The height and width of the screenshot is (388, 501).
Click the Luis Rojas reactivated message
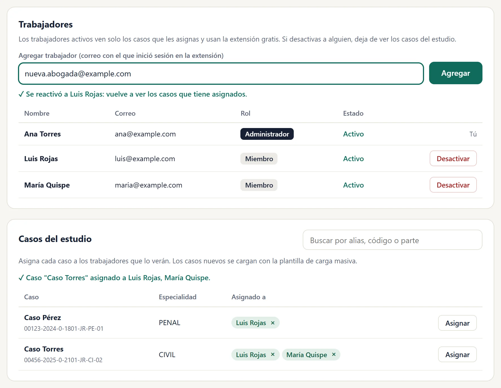(133, 94)
